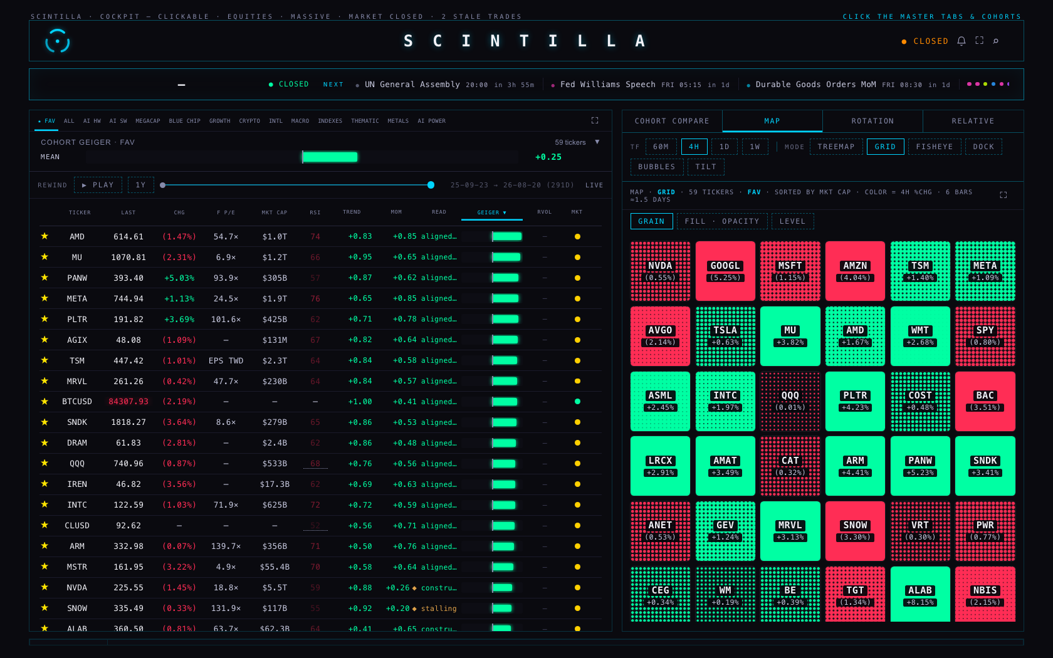Click the green market dot for BTCUSD
The image size is (1053, 658).
click(577, 401)
